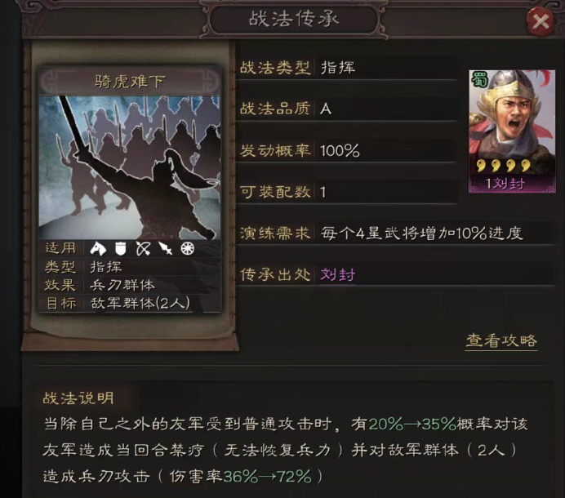
Task: Click the 战法传承 title header
Action: [x=294, y=19]
